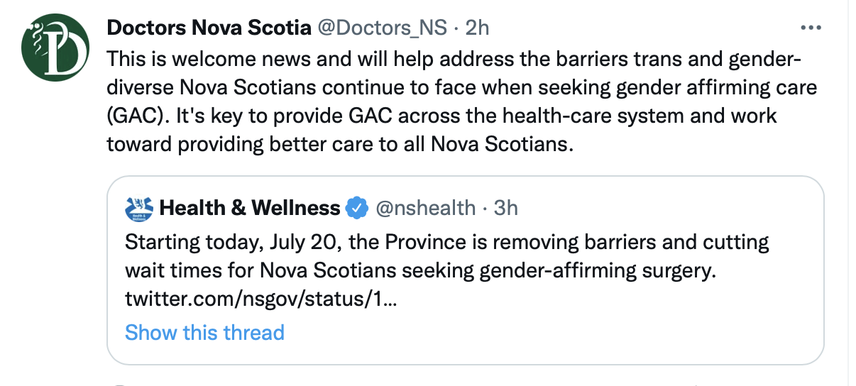Viewport: 856px width, 386px height.
Task: Open the Doctors Nova Scotia display name
Action: click(209, 28)
